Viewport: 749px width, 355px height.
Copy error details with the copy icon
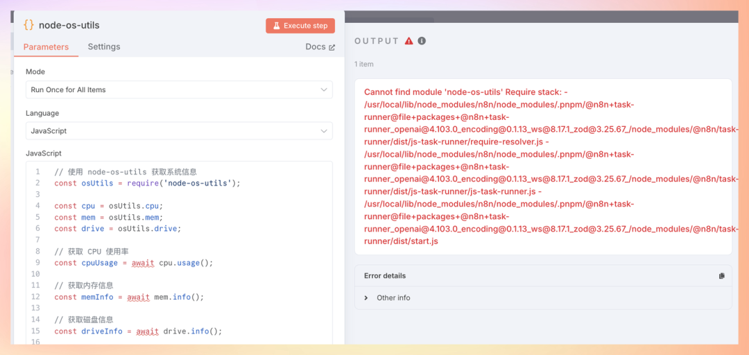pyautogui.click(x=721, y=276)
